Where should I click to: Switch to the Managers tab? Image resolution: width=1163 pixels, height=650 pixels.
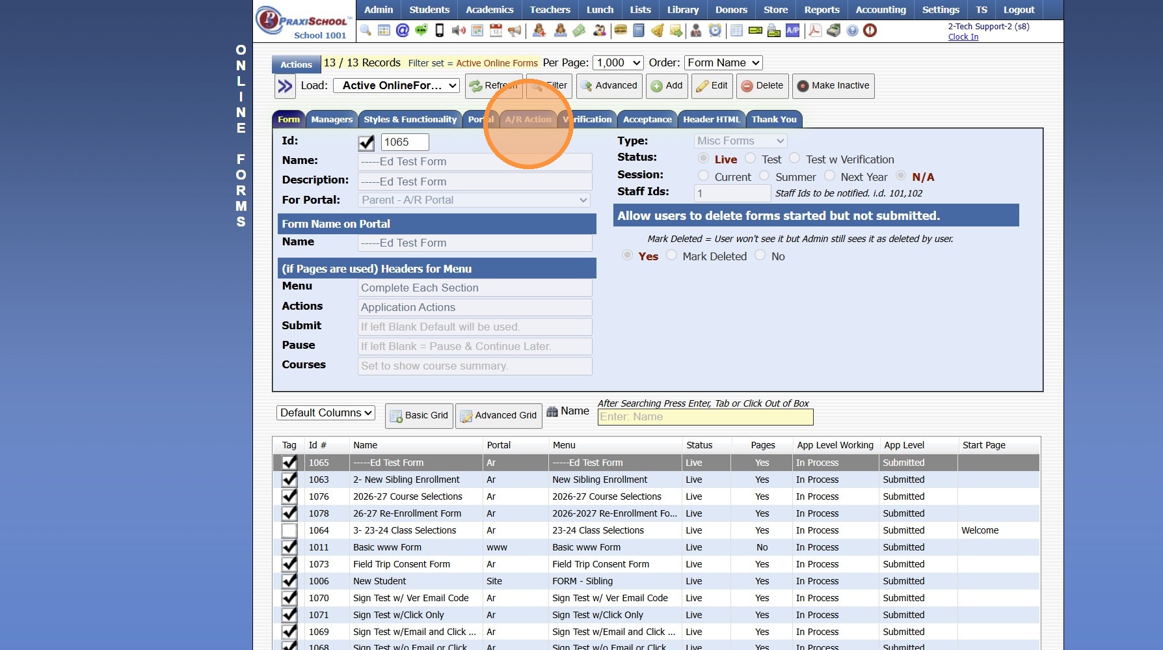(332, 120)
